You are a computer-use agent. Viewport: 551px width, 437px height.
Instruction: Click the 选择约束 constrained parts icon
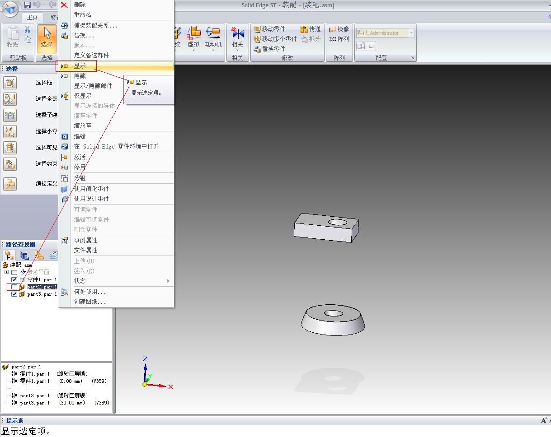point(9,164)
